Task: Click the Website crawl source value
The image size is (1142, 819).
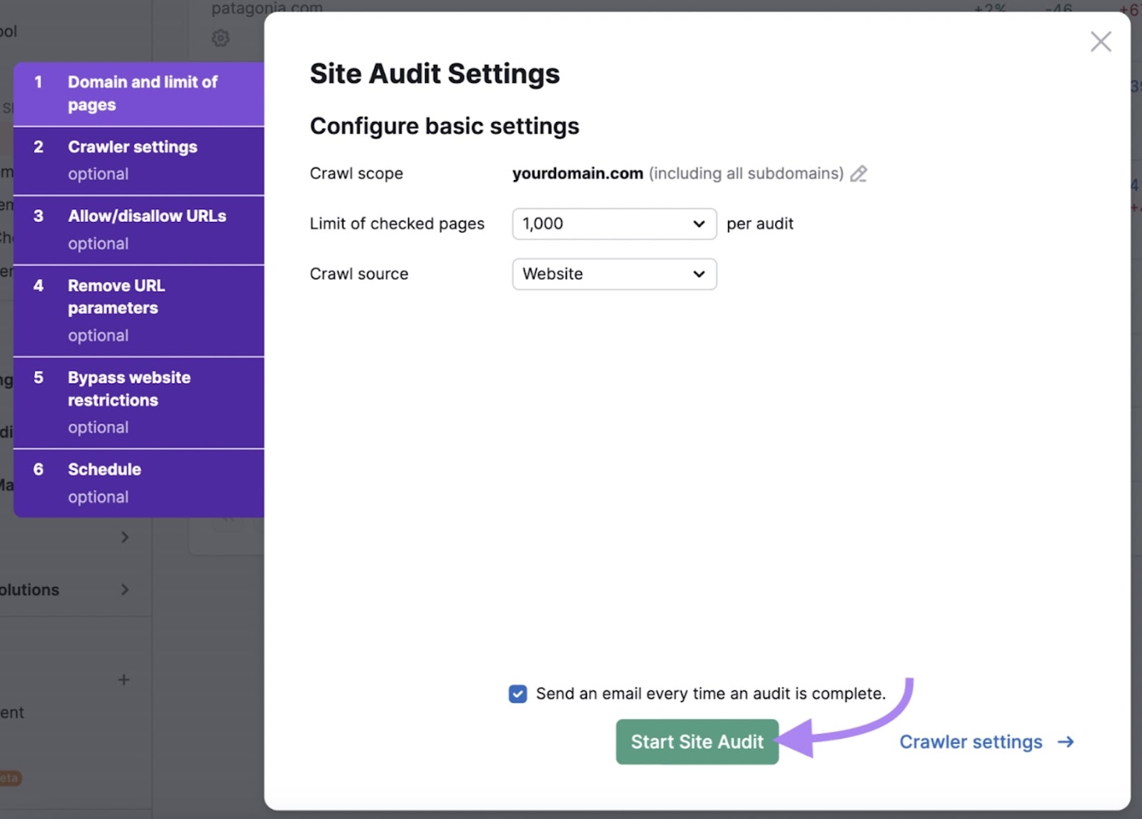Action: [552, 274]
